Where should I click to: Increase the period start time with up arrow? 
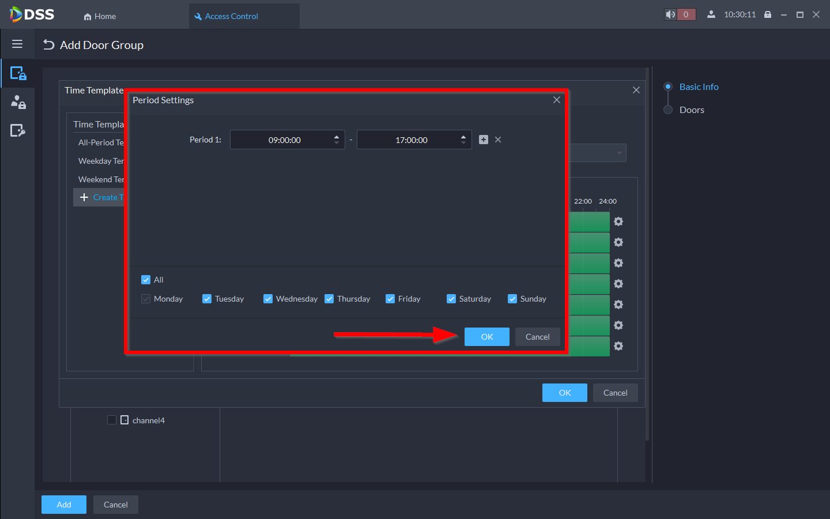[337, 137]
